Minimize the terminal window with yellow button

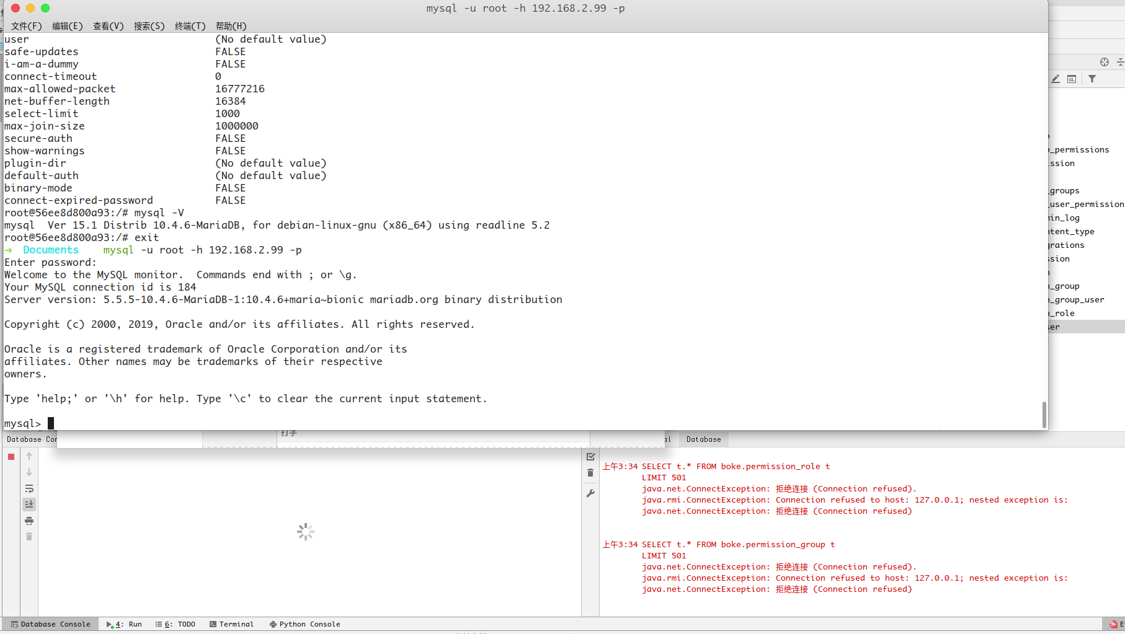[x=30, y=8]
